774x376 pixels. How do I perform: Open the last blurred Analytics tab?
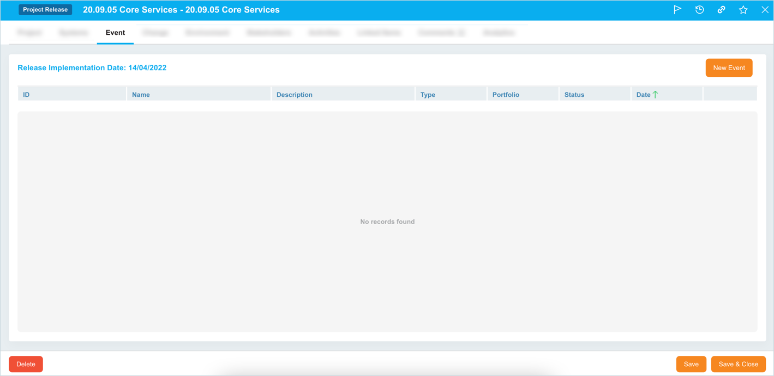(x=499, y=33)
